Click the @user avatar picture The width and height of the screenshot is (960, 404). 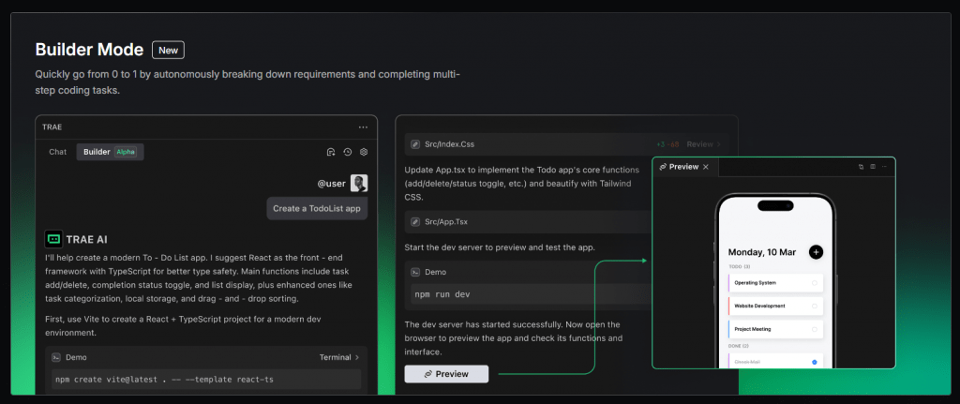point(359,183)
